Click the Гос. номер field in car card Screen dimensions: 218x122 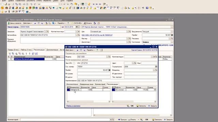94,67
